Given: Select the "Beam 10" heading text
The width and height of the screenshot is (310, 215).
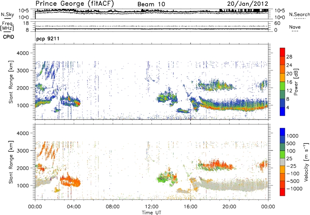Looking at the screenshot, I should (x=151, y=4).
